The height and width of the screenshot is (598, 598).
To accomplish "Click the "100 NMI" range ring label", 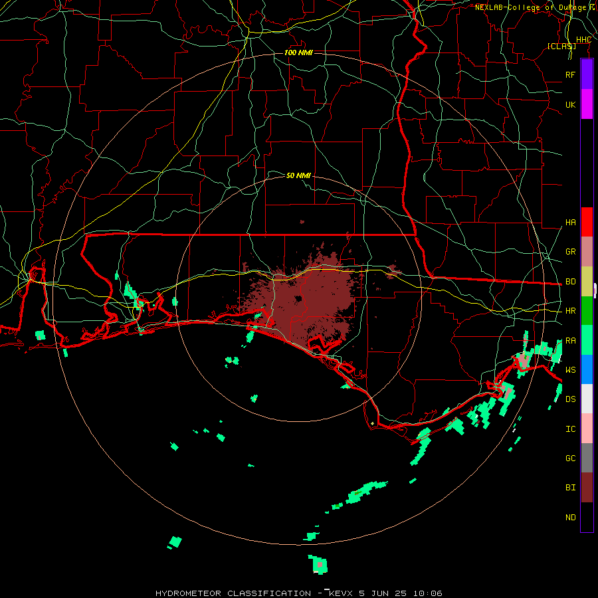I will tap(298, 52).
